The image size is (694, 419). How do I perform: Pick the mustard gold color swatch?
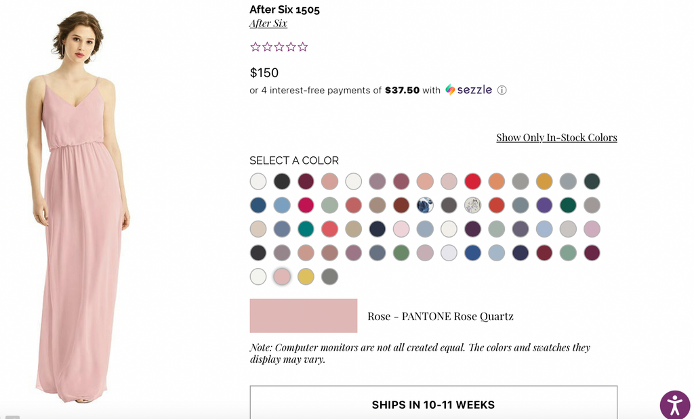pyautogui.click(x=544, y=181)
